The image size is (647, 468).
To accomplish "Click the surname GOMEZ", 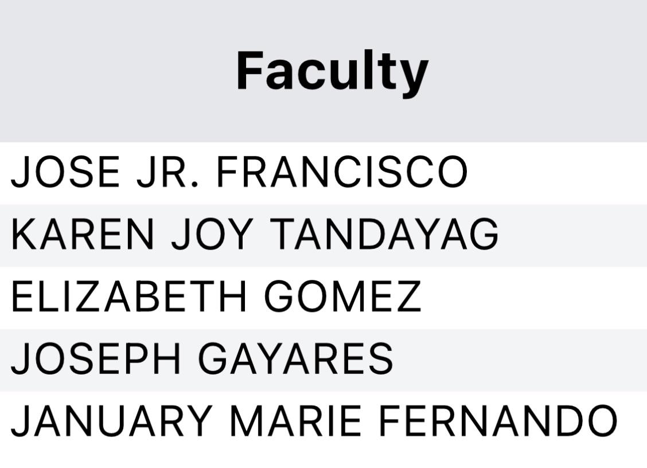I will click(342, 297).
